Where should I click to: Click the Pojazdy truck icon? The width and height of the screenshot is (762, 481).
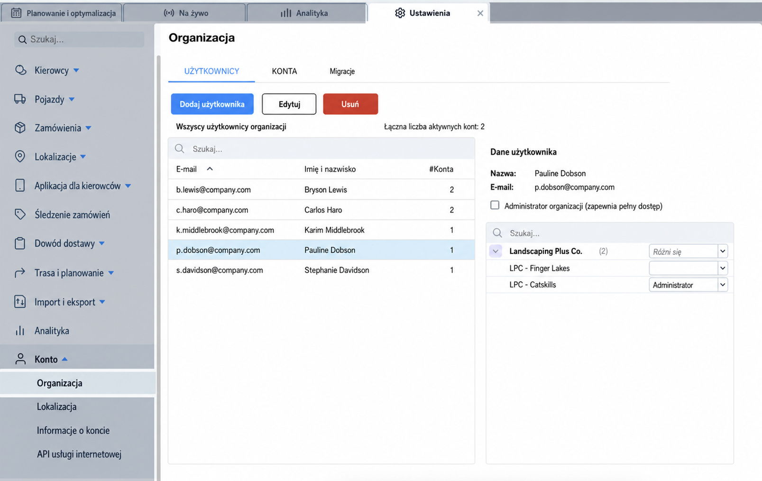[x=20, y=99]
